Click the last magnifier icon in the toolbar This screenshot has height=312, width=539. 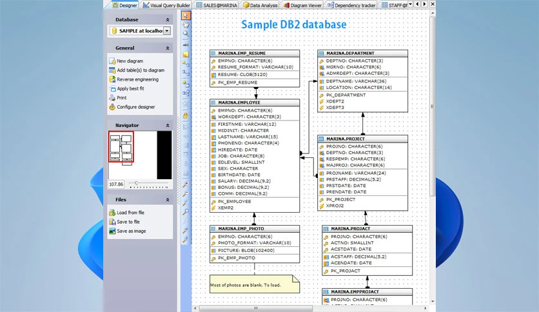(186, 240)
